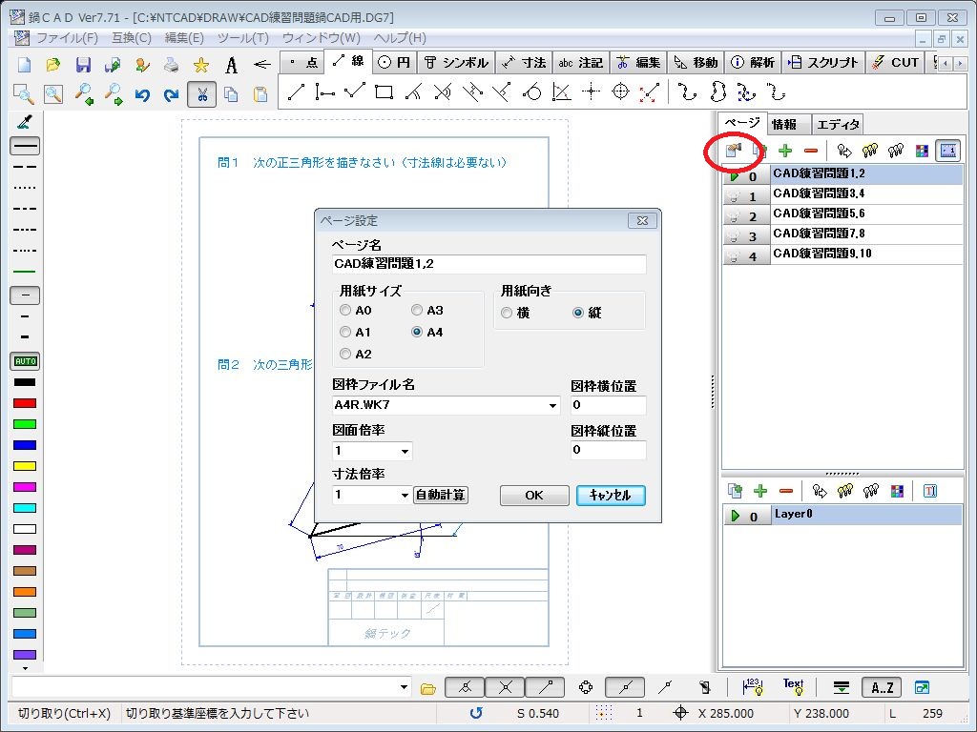The width and height of the screenshot is (977, 732).
Task: Select the A2 paper size
Action: pyautogui.click(x=356, y=354)
